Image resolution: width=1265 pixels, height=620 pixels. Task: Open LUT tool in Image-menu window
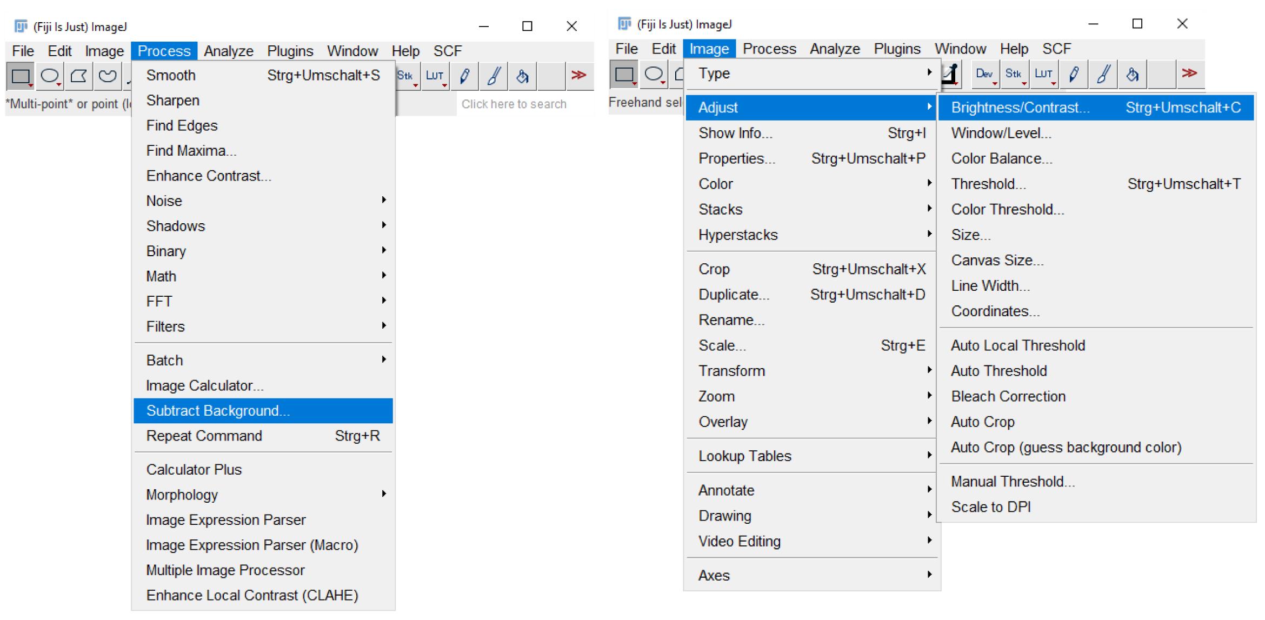tap(1043, 74)
